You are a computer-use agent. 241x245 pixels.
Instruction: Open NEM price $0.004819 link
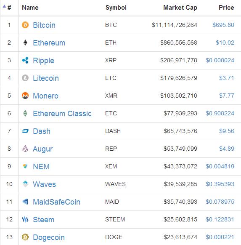pos(220,166)
